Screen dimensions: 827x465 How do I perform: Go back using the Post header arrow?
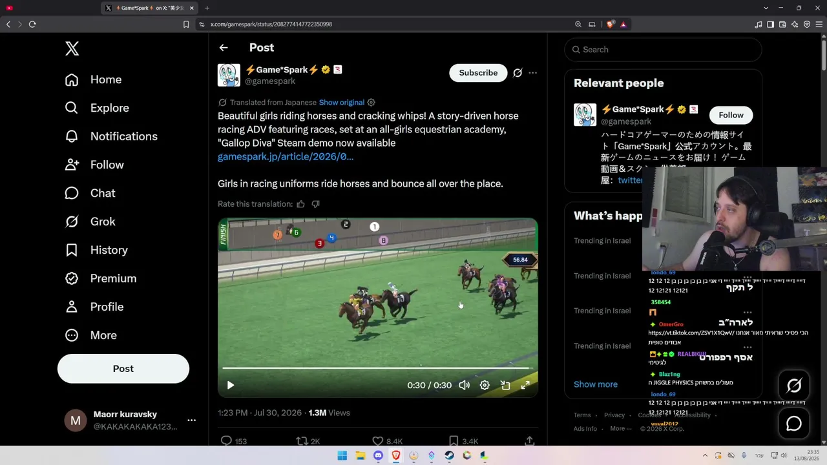[x=224, y=48]
